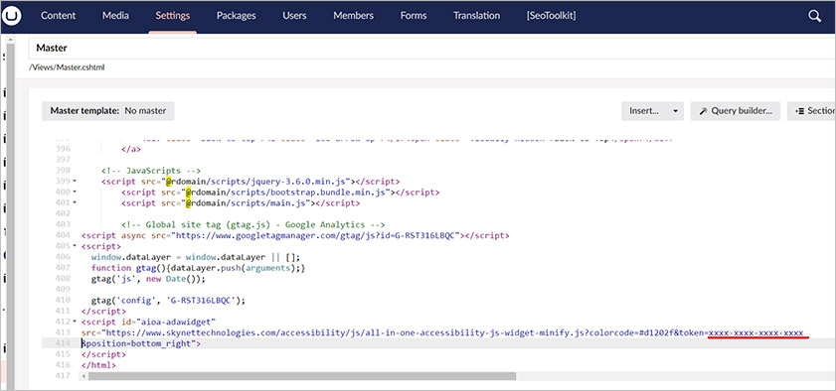The image size is (836, 391).
Task: Click the &position=bottom_right line
Action: click(141, 343)
